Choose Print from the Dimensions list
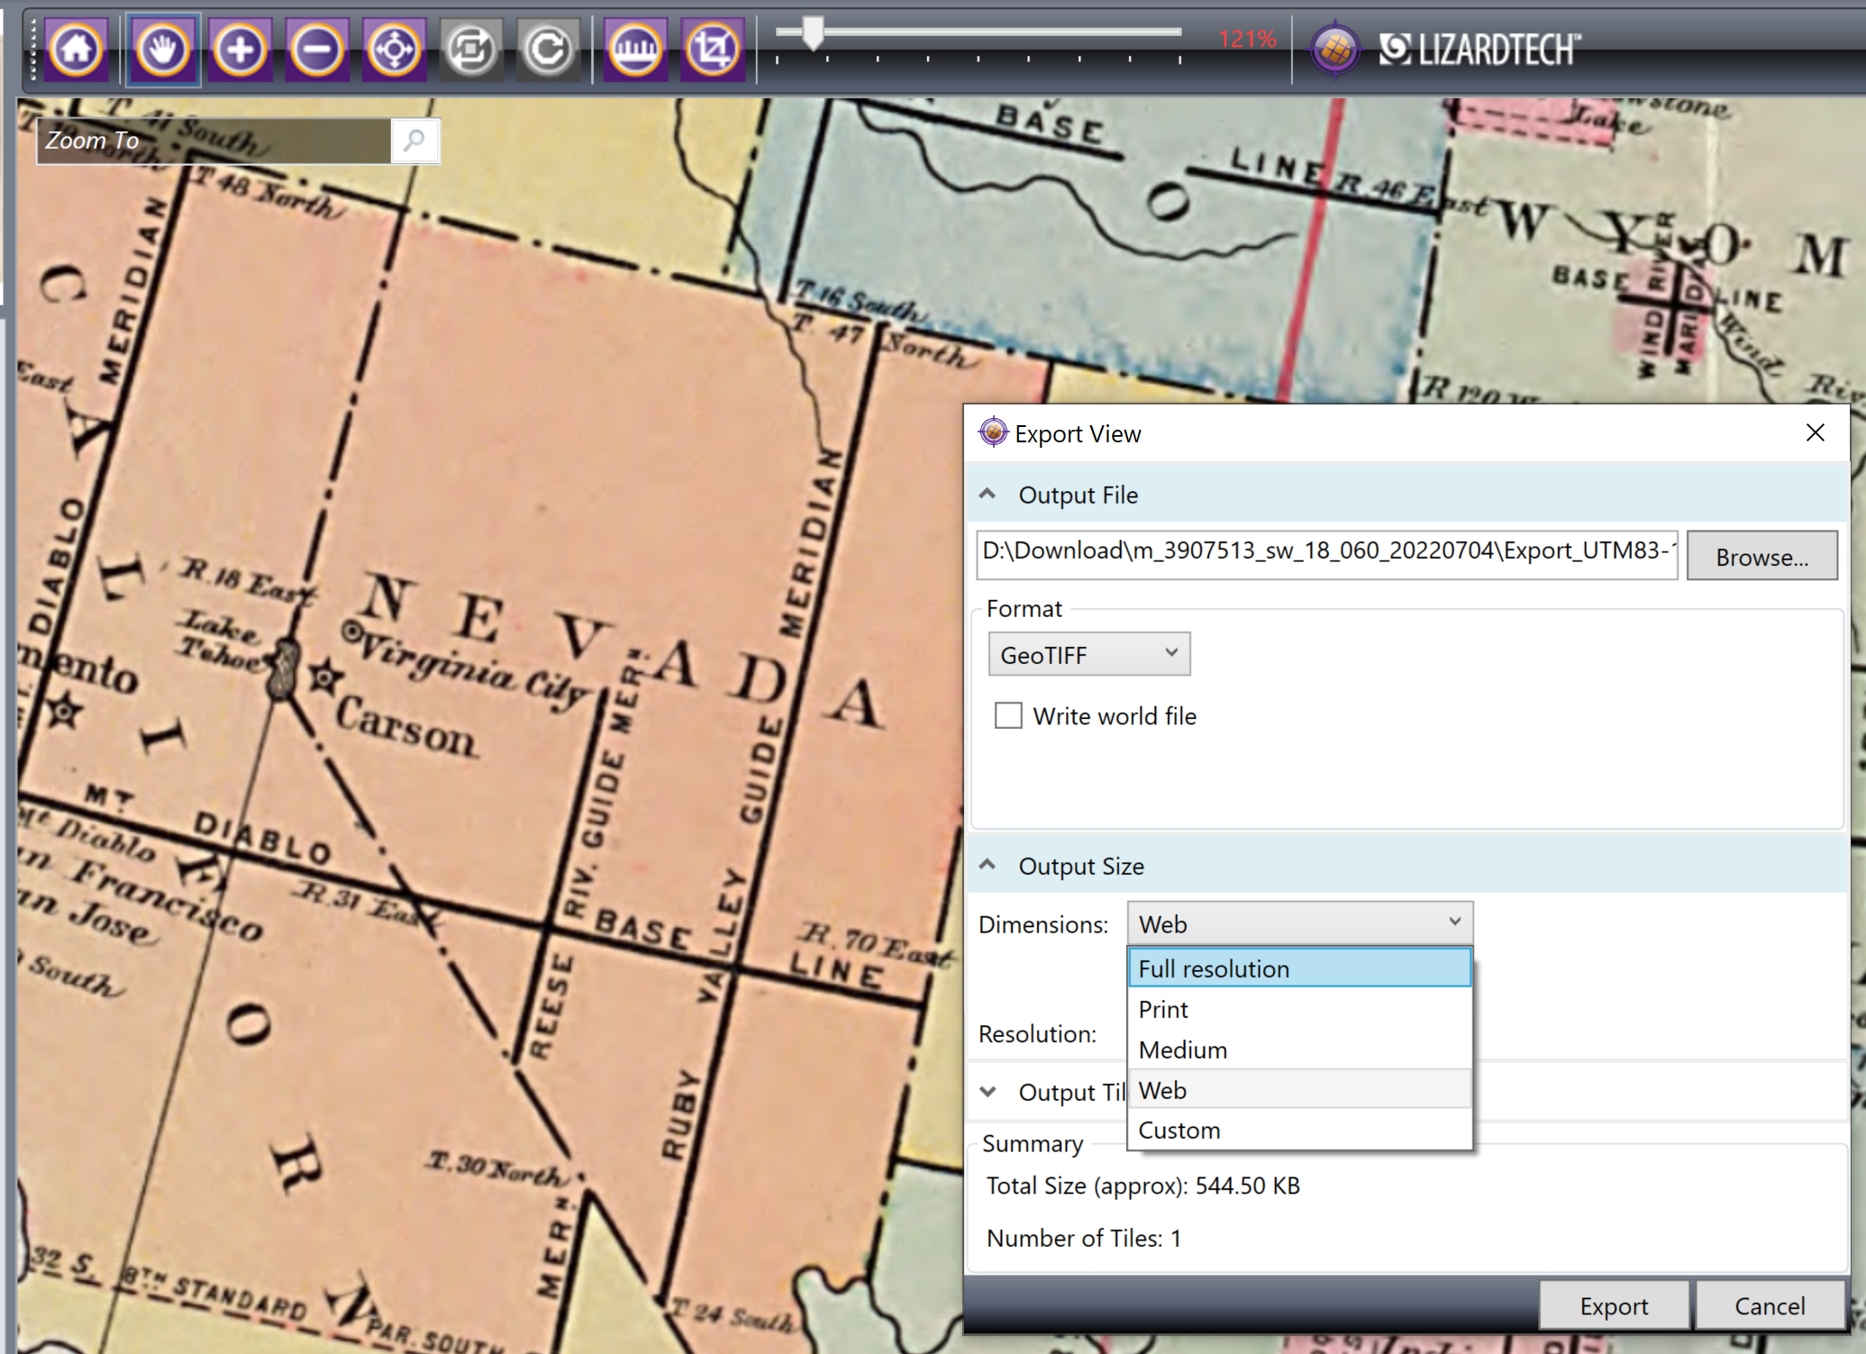This screenshot has width=1866, height=1354. [1299, 1009]
